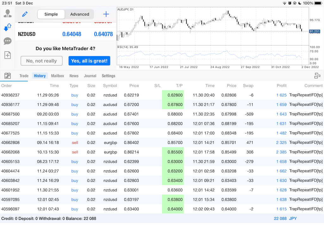Open the Trade tab
This screenshot has width=324, height=243.
[24, 76]
